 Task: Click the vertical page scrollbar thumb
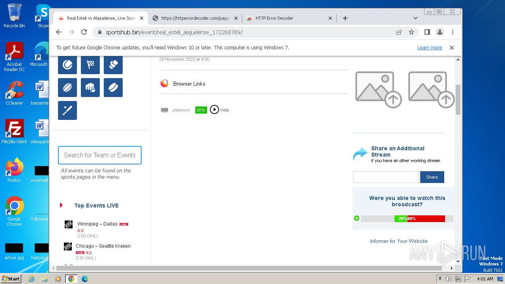click(458, 99)
